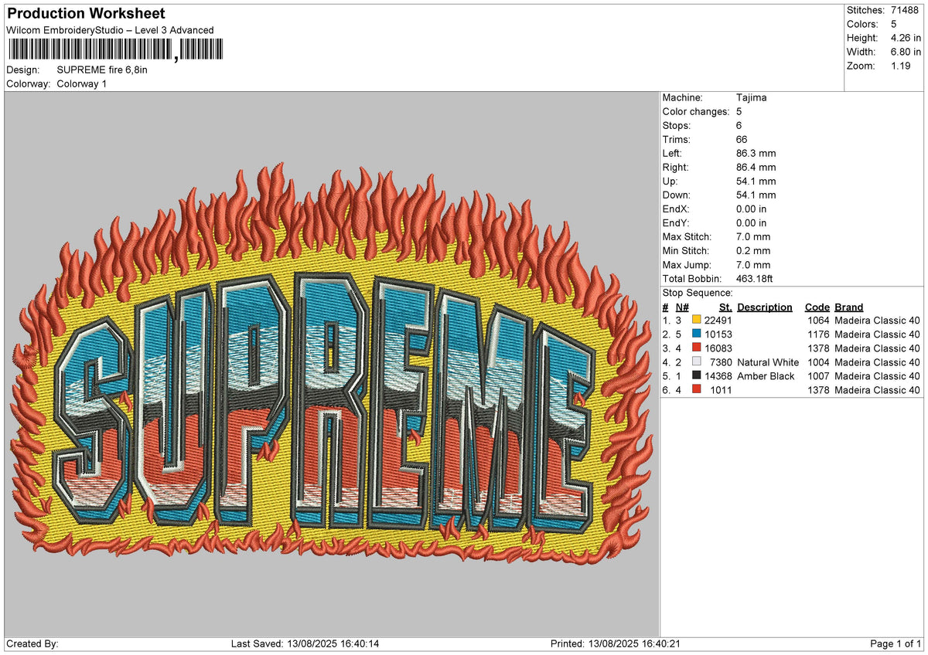Select the Zoom value 1.19
Image resolution: width=928 pixels, height=655 pixels.
[901, 66]
